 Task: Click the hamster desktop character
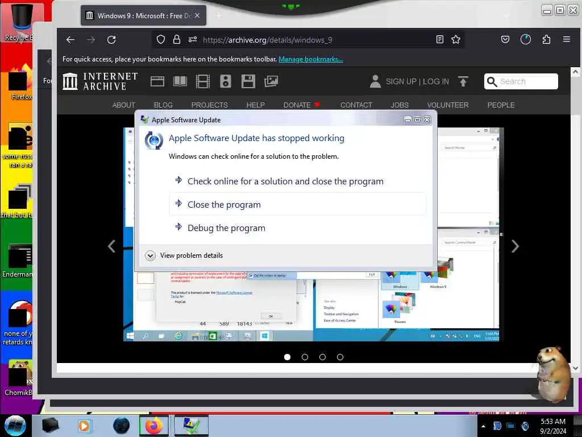[554, 373]
